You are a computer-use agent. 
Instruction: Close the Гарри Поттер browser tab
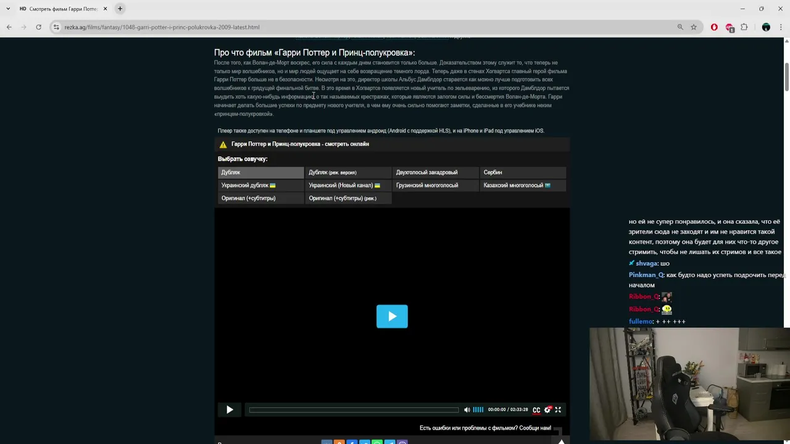pyautogui.click(x=105, y=9)
